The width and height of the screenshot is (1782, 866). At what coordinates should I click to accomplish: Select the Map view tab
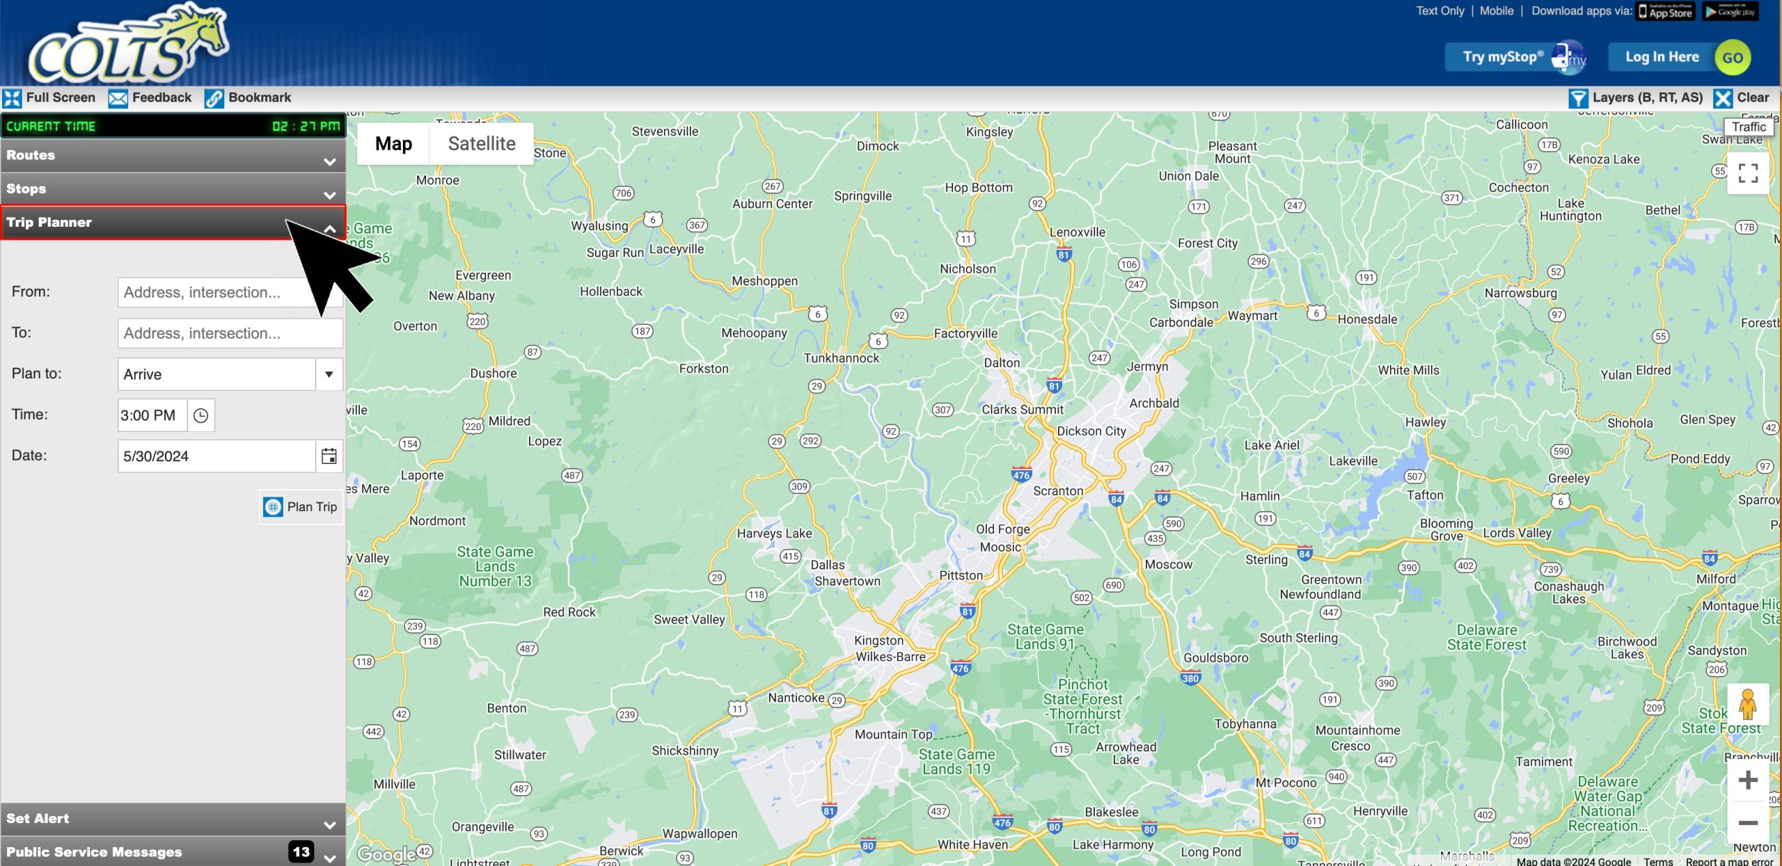[x=393, y=143]
